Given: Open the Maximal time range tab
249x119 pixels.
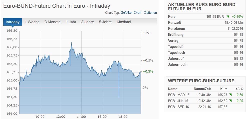Looking at the screenshot, I should pos(124,22).
